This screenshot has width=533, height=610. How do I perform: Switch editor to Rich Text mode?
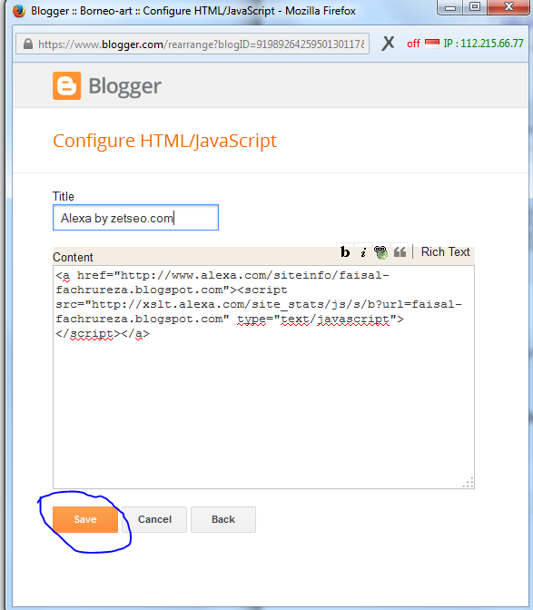click(x=446, y=251)
